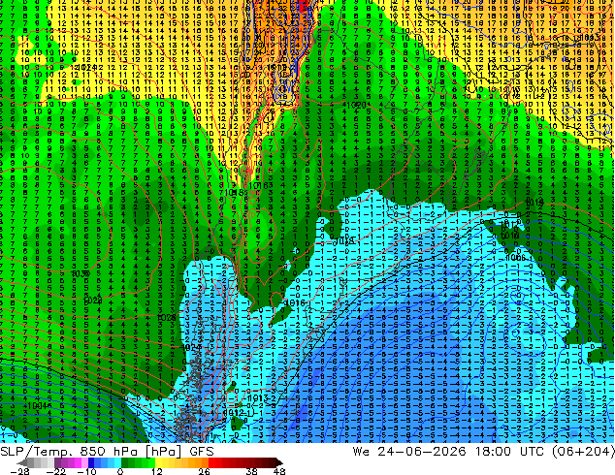The height and width of the screenshot is (475, 615).
Task: Click the "SLP/Temp. 850 hPa [hPa] GFS" title
Action: coord(107,452)
